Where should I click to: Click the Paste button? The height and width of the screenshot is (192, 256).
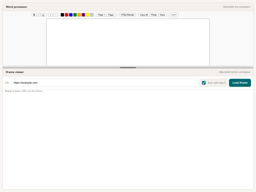click(x=154, y=15)
